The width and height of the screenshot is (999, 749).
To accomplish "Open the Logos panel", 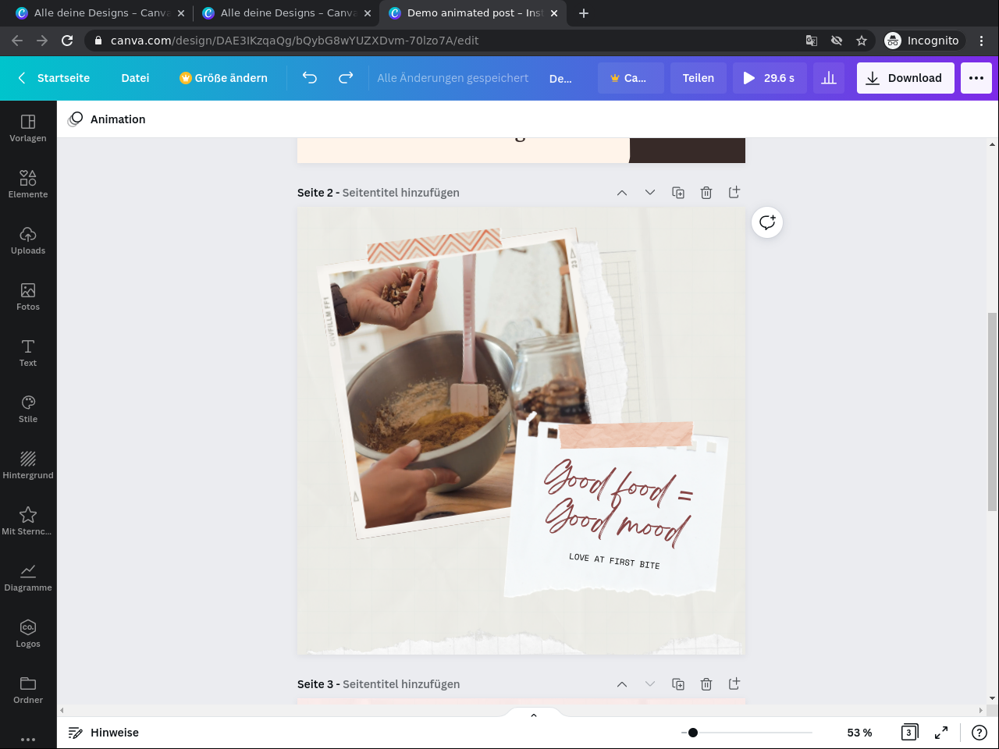I will (x=28, y=634).
